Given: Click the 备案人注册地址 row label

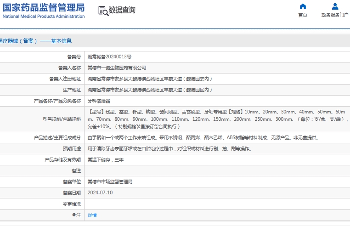Looking at the screenshot, I should 65,79.
